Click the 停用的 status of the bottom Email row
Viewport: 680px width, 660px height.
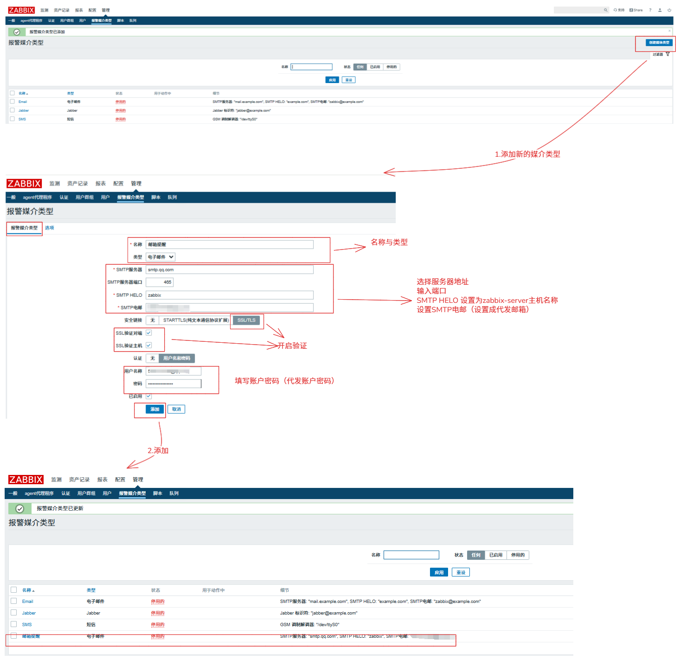click(x=158, y=602)
